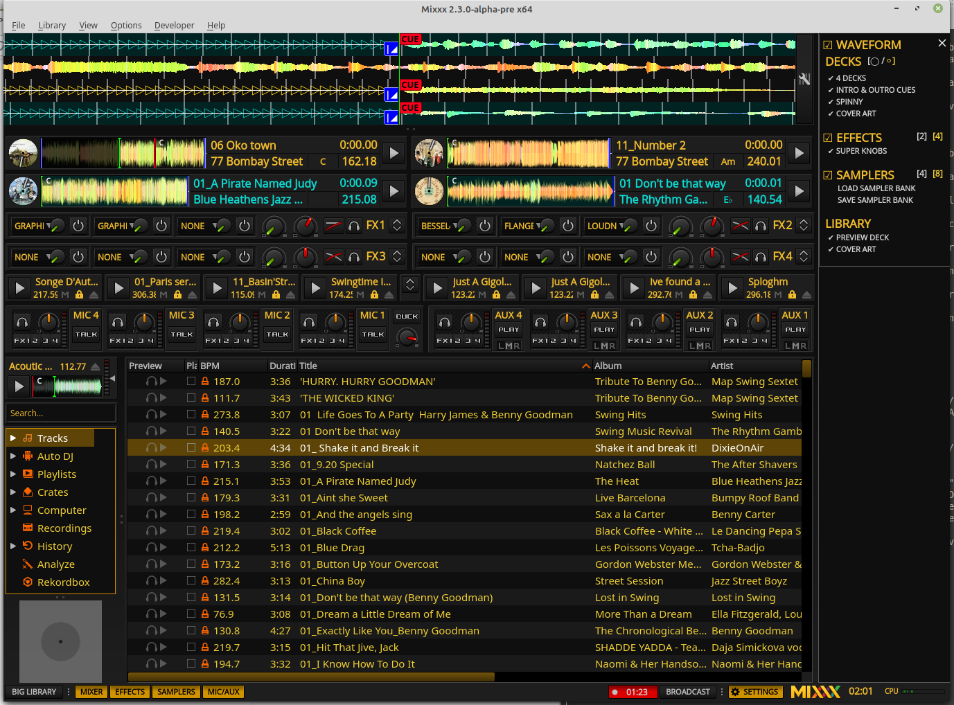Check played box for 01_Blue Drag
Image resolution: width=954 pixels, height=705 pixels.
191,547
